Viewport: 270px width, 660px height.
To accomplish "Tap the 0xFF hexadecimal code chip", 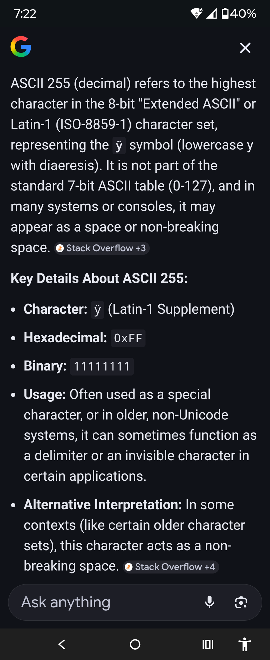I will pos(128,338).
